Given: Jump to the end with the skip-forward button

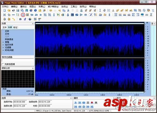Looking at the screenshot, I should 92,107.
